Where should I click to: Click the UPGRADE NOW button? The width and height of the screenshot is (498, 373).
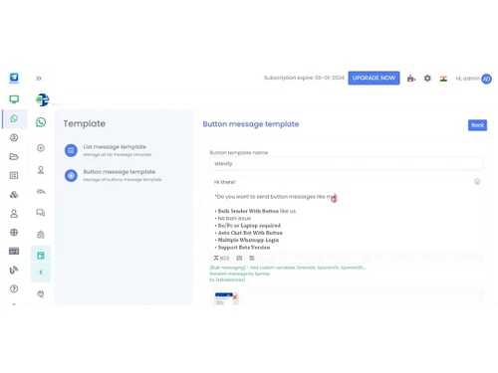(x=373, y=78)
